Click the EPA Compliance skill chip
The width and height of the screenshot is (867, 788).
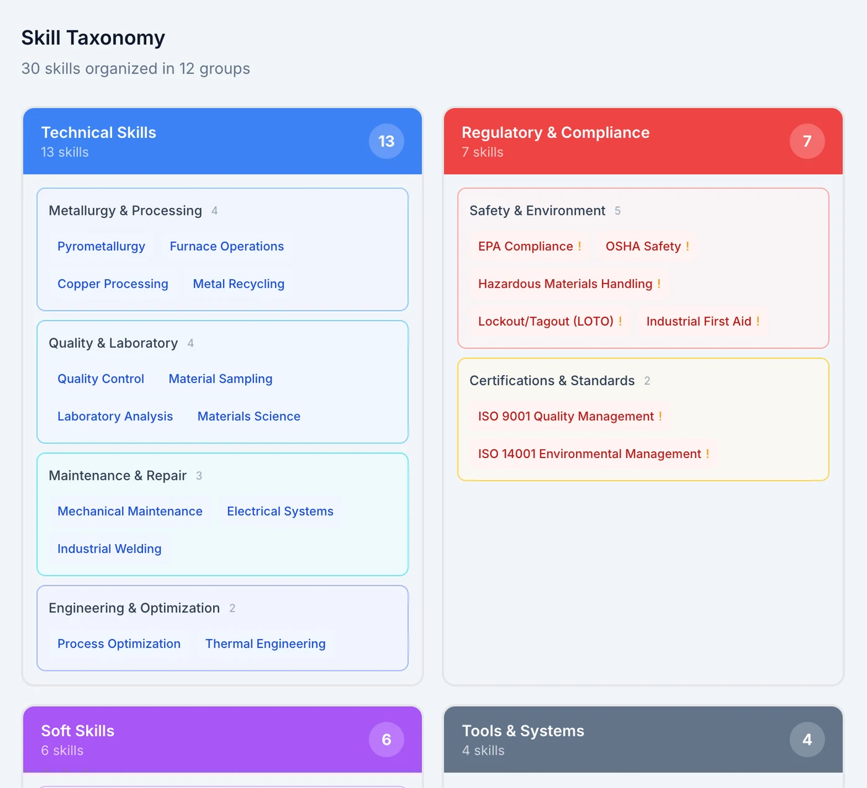pos(529,246)
